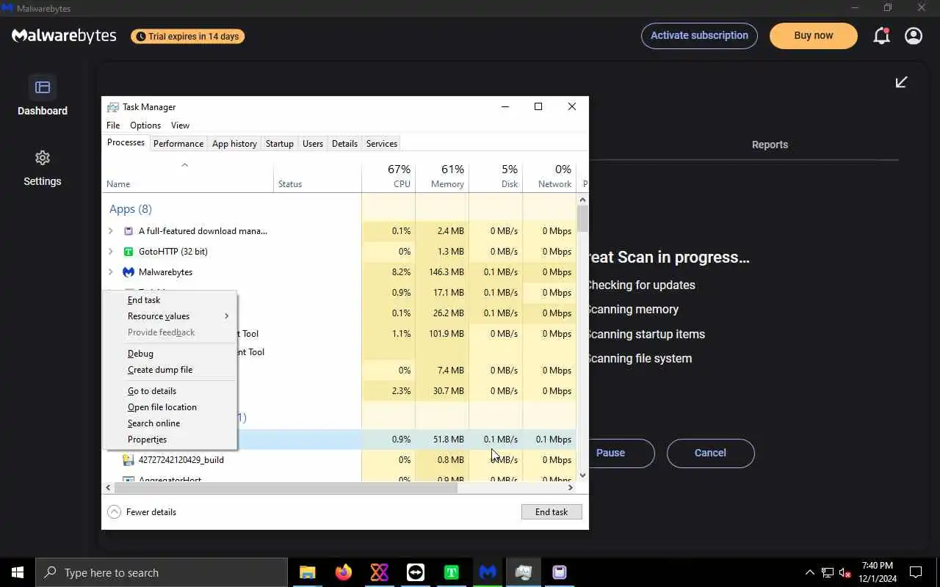Click the Name column header
The image size is (940, 587).
point(187,176)
